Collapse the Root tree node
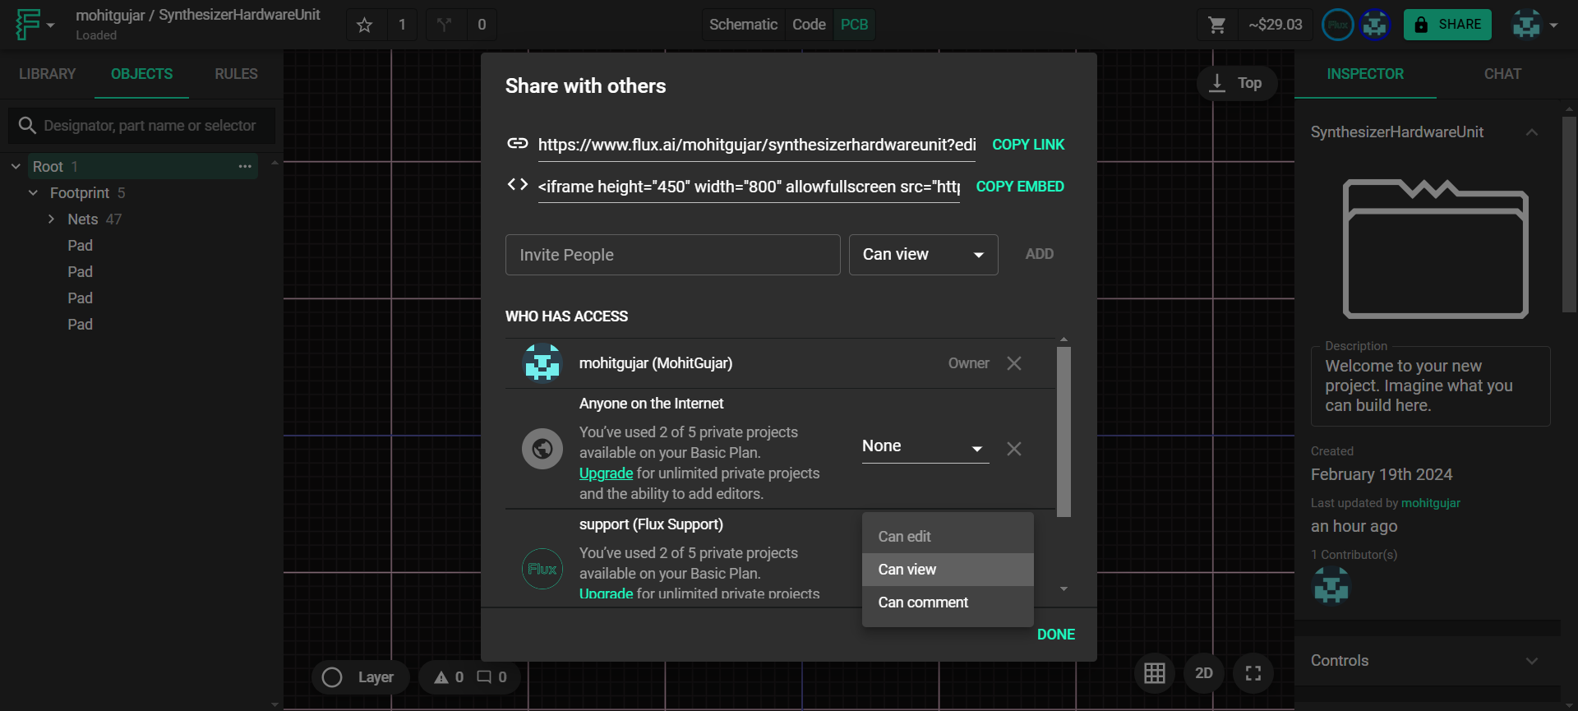The image size is (1578, 711). point(16,166)
